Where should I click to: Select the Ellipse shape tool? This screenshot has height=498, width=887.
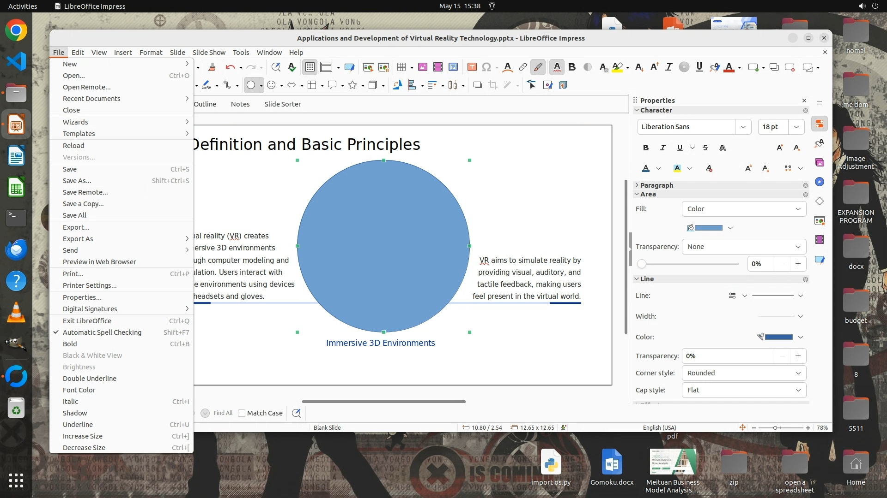coord(251,85)
